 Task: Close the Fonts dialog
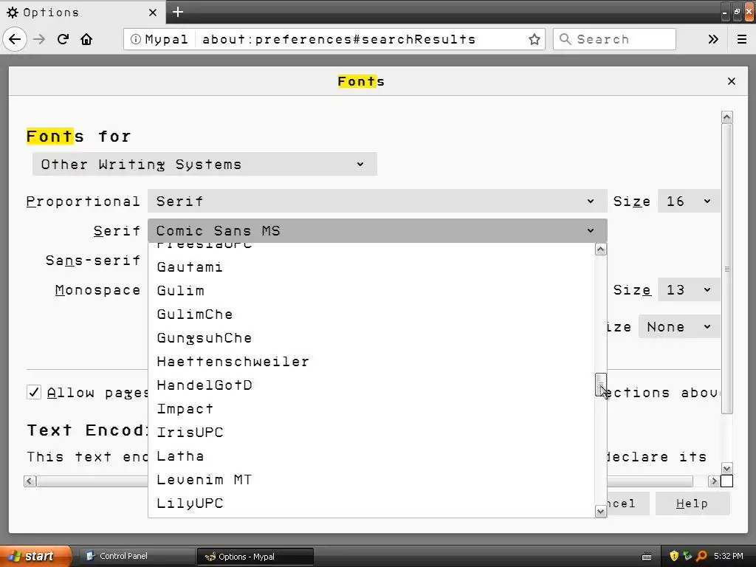[x=732, y=81]
